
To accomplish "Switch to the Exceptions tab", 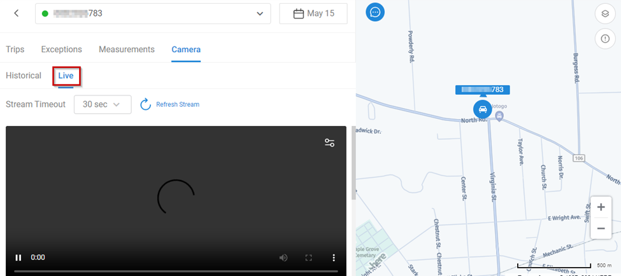I will (x=61, y=50).
